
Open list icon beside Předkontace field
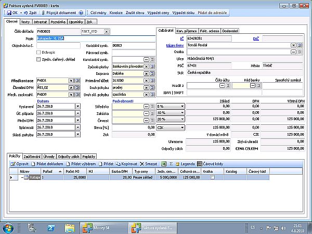77,81
